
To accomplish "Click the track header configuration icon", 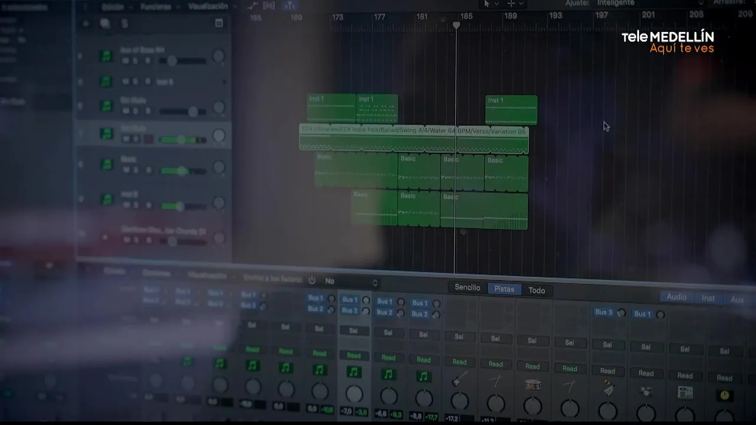I will tap(219, 23).
